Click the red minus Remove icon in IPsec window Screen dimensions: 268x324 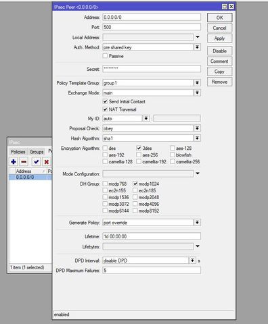click(24, 162)
